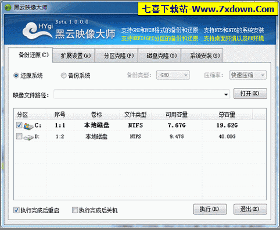Open the 压缩率 快速压缩 dropdown

pos(248,75)
